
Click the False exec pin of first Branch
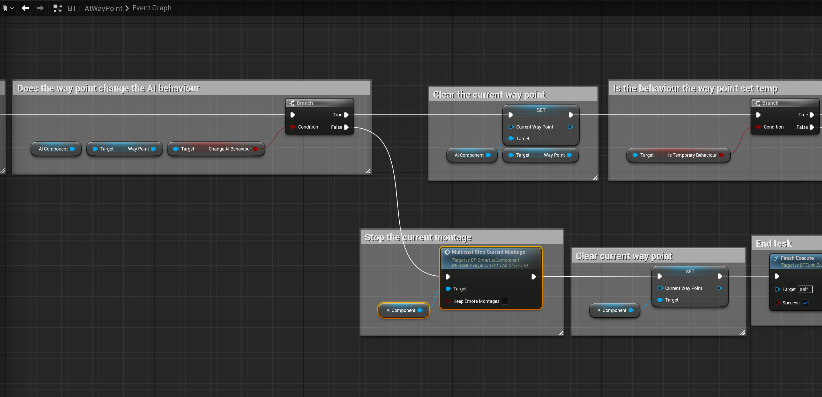pyautogui.click(x=346, y=127)
